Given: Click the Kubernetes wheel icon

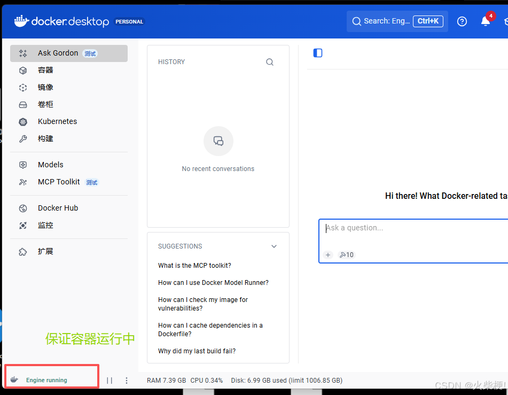Looking at the screenshot, I should pos(23,122).
